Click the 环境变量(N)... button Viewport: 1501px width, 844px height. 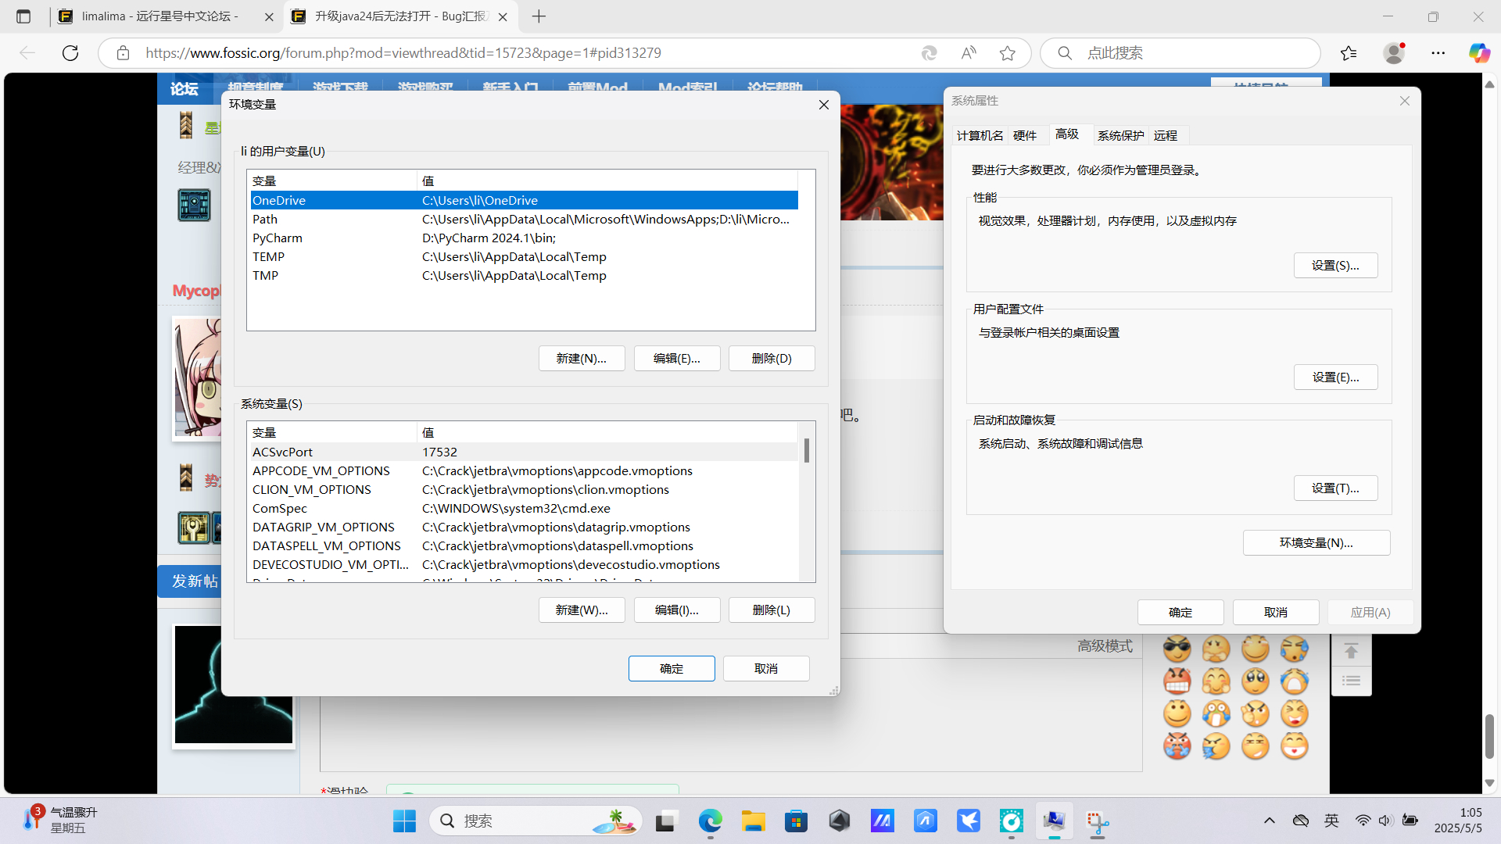click(1316, 543)
